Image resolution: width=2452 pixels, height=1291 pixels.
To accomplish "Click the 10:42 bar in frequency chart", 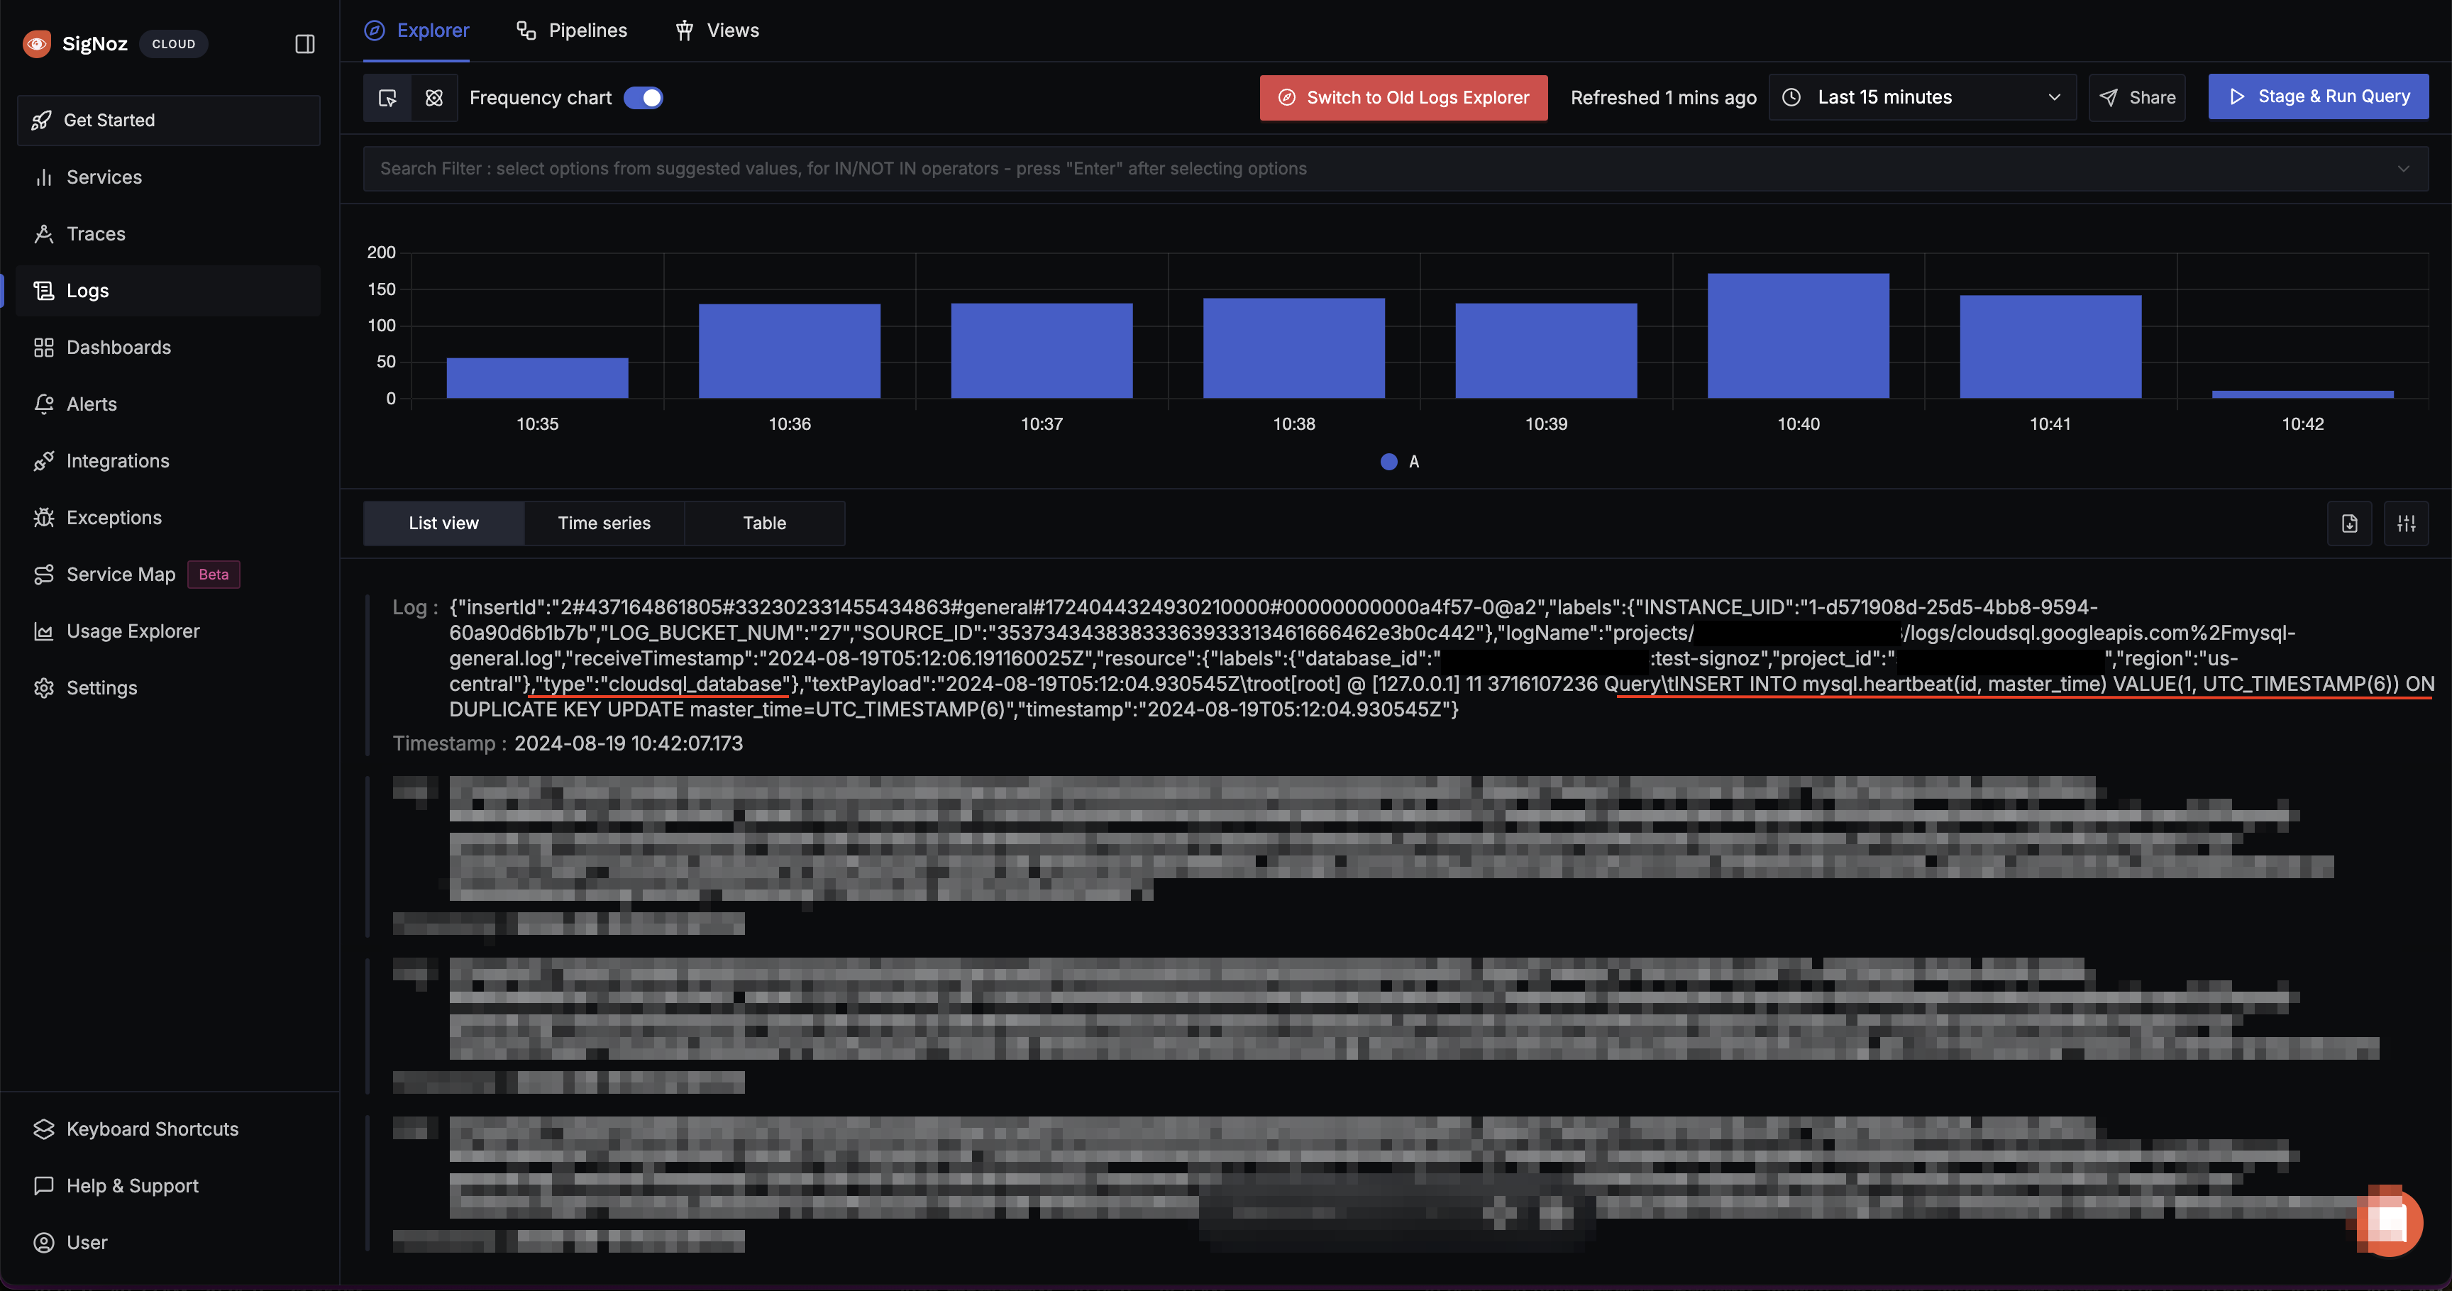I will pyautogui.click(x=2302, y=394).
